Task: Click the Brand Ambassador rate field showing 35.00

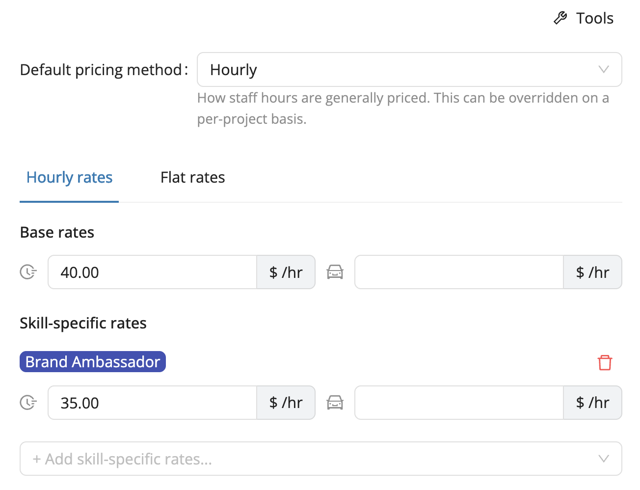Action: tap(152, 403)
